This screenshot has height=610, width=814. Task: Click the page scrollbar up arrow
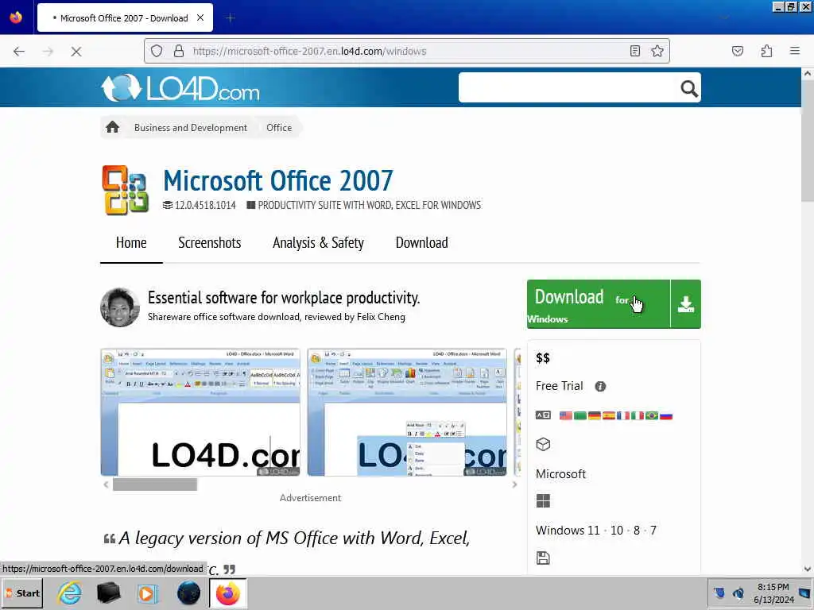[808, 74]
